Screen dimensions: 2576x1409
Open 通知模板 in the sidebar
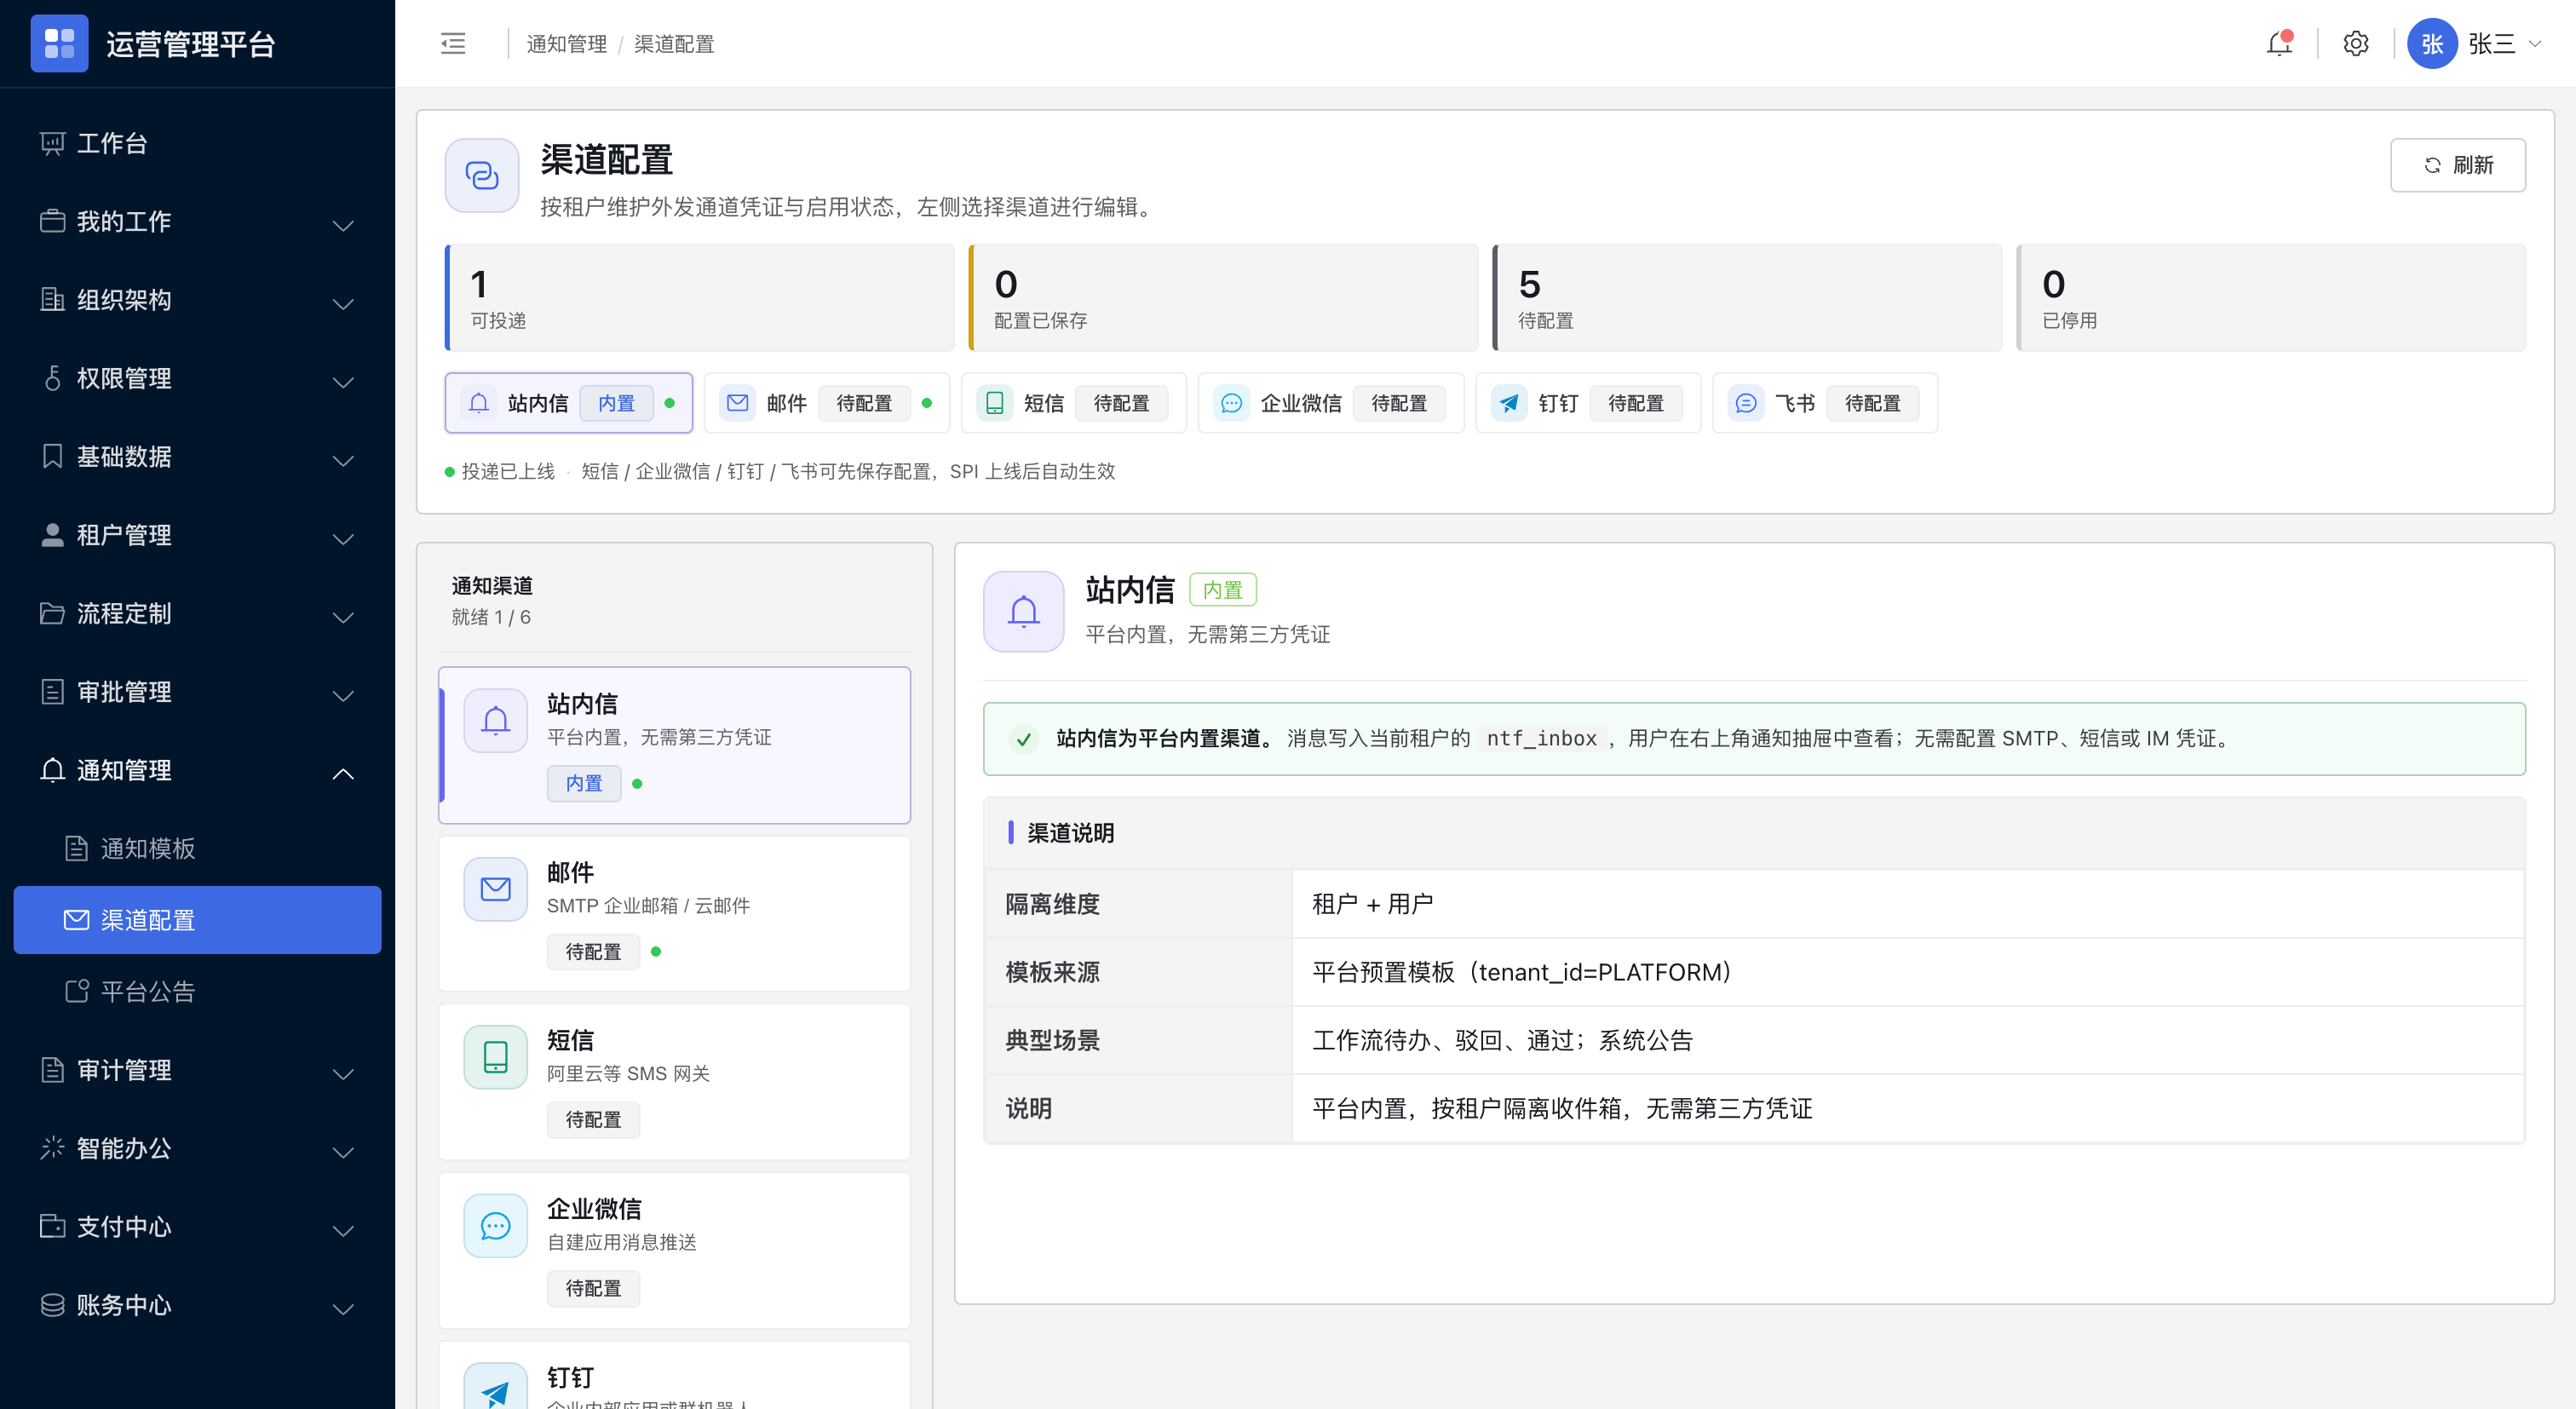[197, 849]
